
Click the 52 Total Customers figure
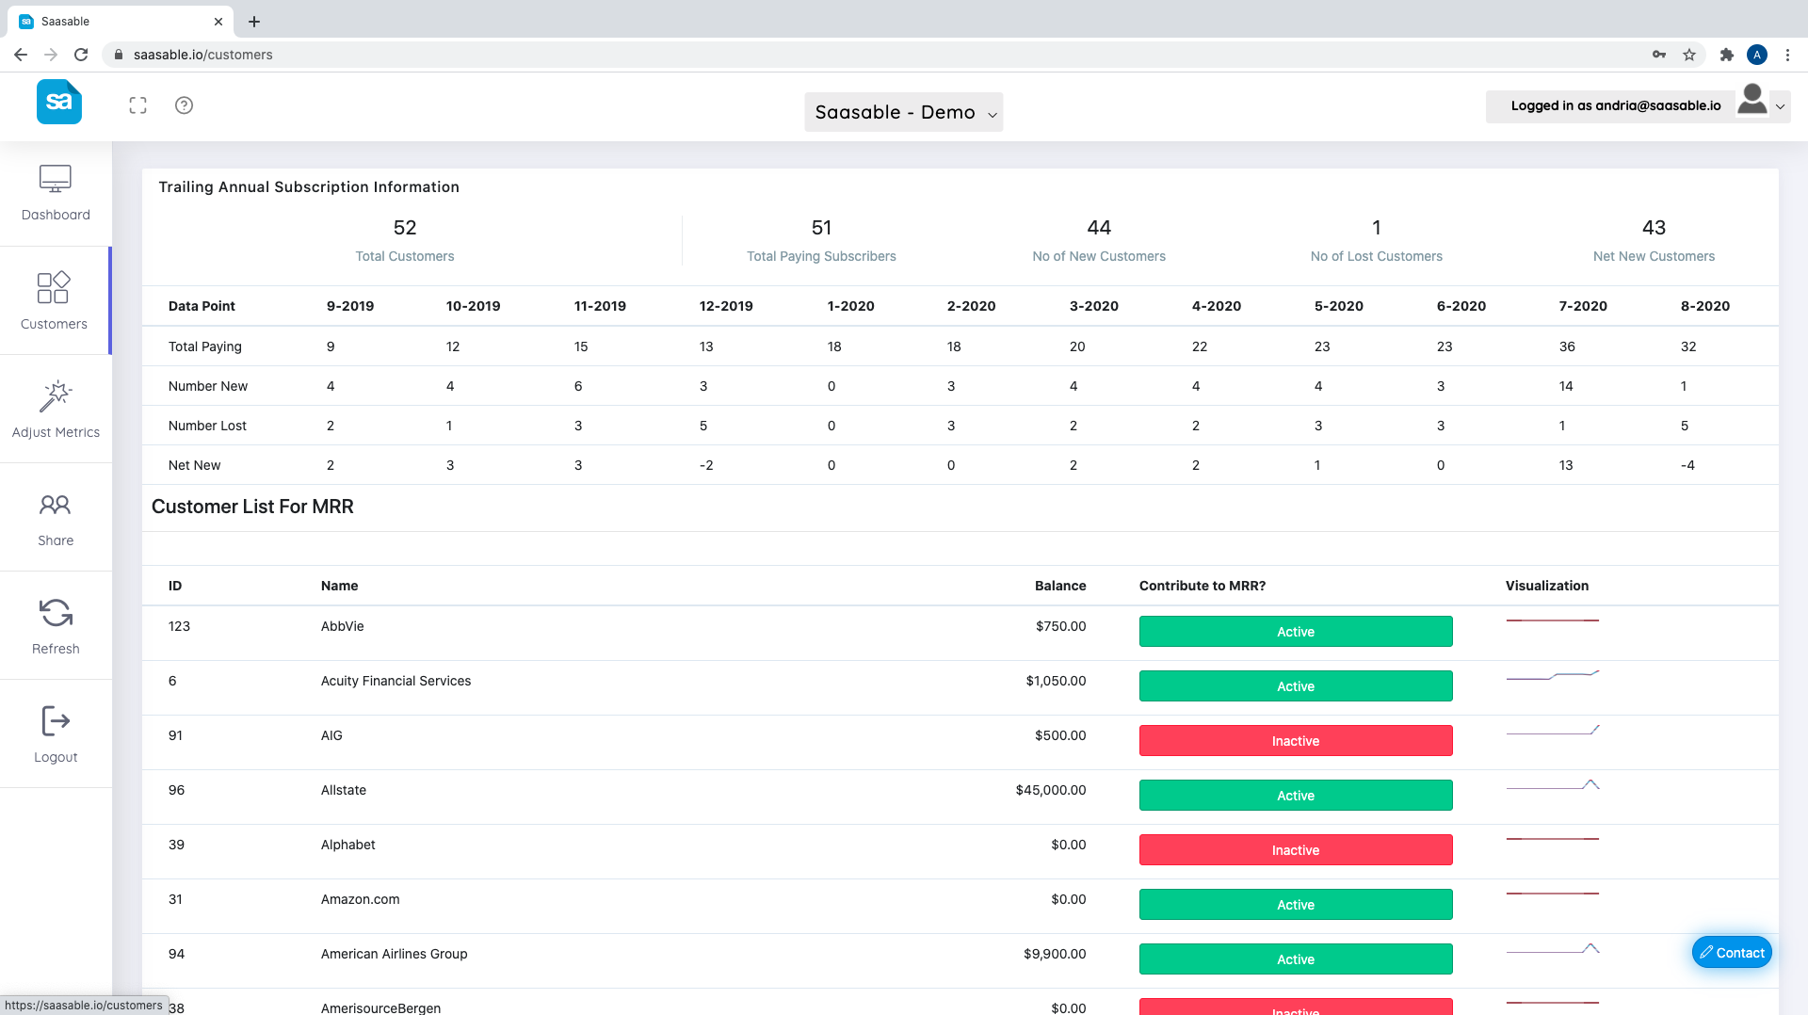pyautogui.click(x=405, y=228)
